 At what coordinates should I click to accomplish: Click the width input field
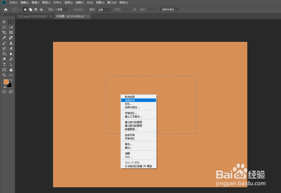[x=126, y=10]
